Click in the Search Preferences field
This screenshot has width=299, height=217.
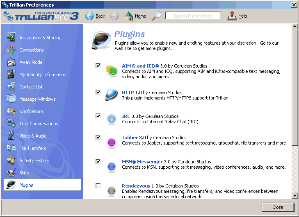193,16
